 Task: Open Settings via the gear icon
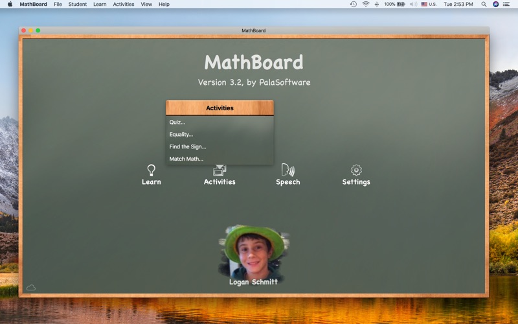click(x=356, y=170)
